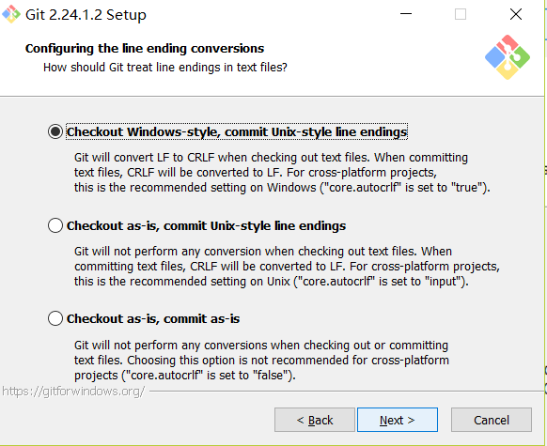
Task: Open the Git icon system menu in title bar
Action: [11, 14]
